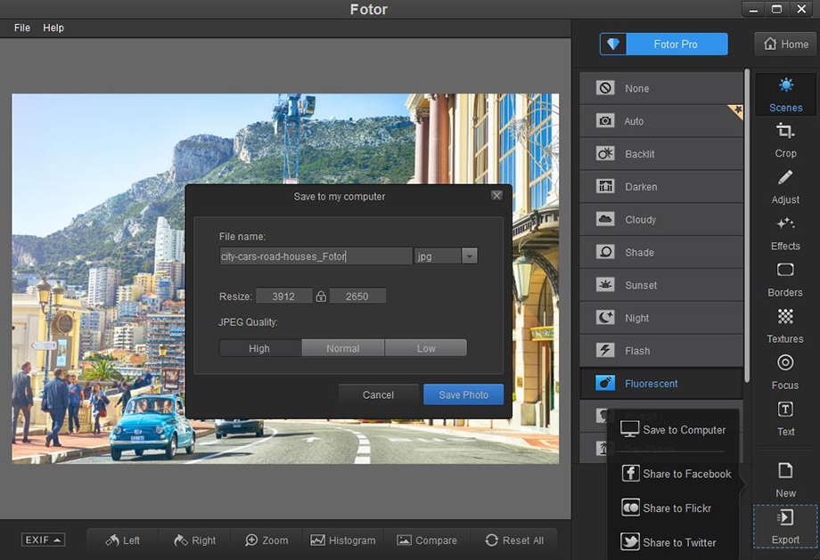Open the Help menu
Screen dimensions: 820x560
click(x=53, y=28)
